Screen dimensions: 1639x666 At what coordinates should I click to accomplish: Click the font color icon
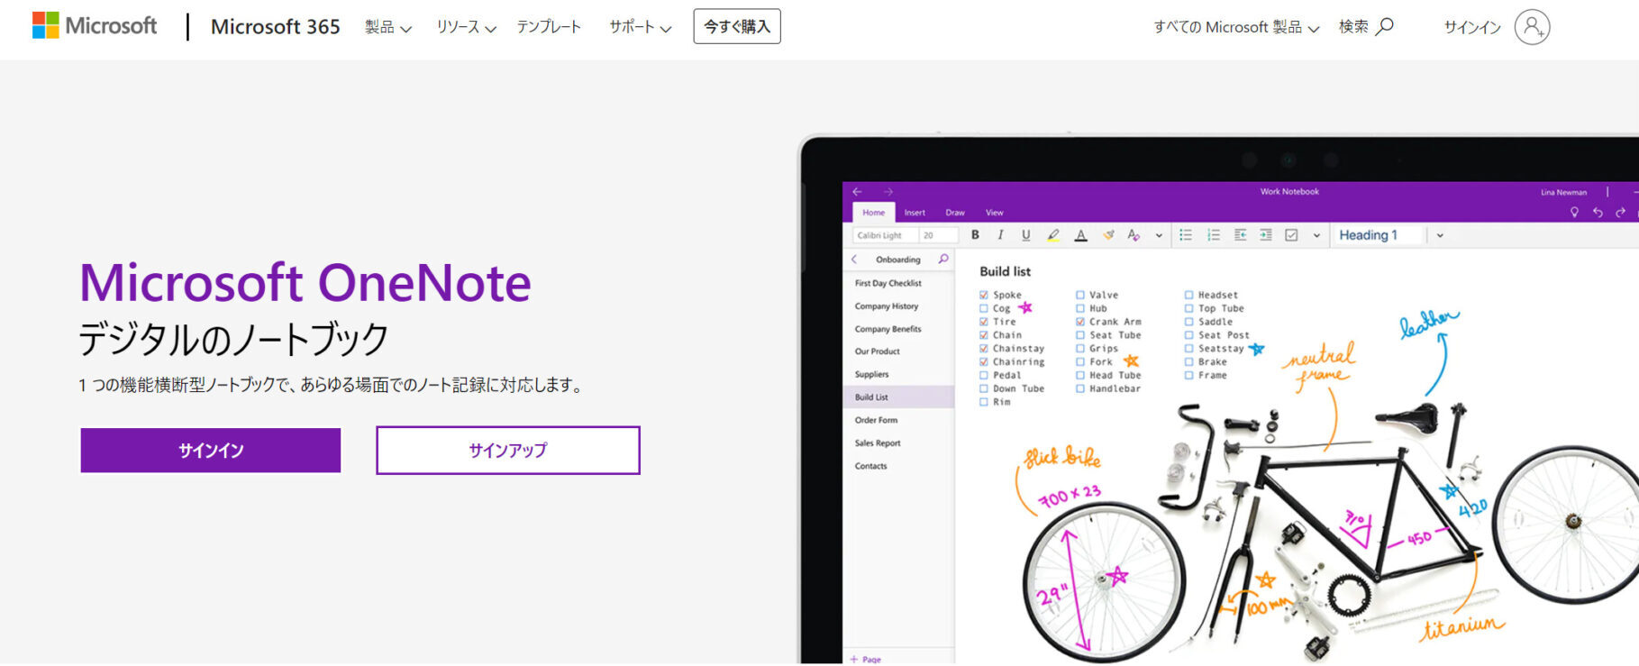pyautogui.click(x=1080, y=235)
